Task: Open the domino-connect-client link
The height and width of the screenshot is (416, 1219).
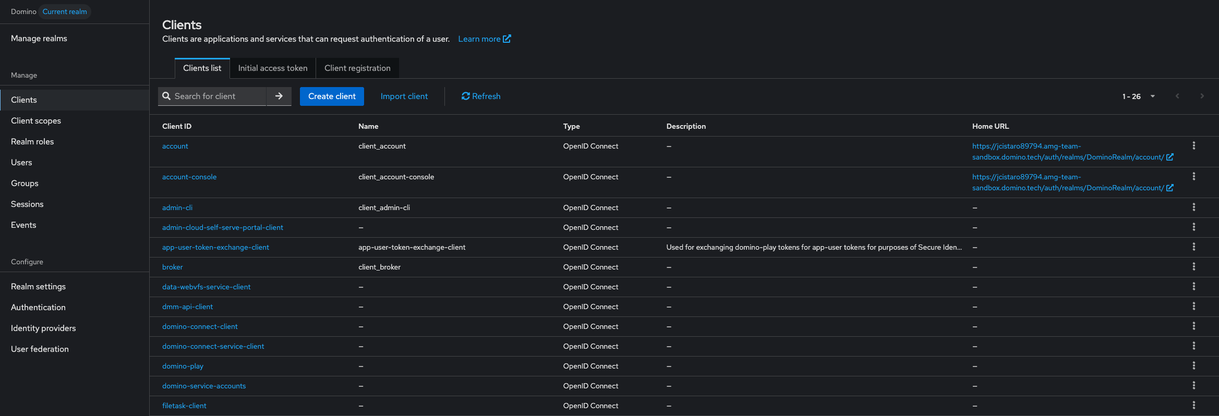Action: (200, 326)
